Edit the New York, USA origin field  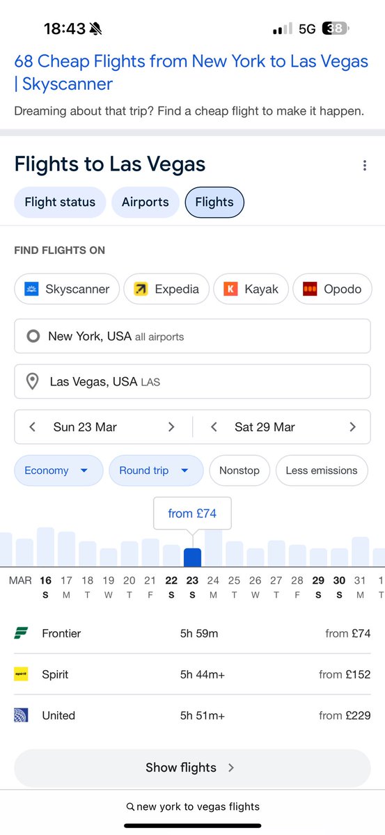[192, 337]
